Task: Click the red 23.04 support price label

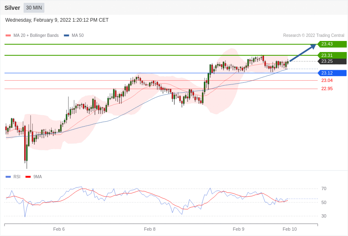Action: click(327, 80)
